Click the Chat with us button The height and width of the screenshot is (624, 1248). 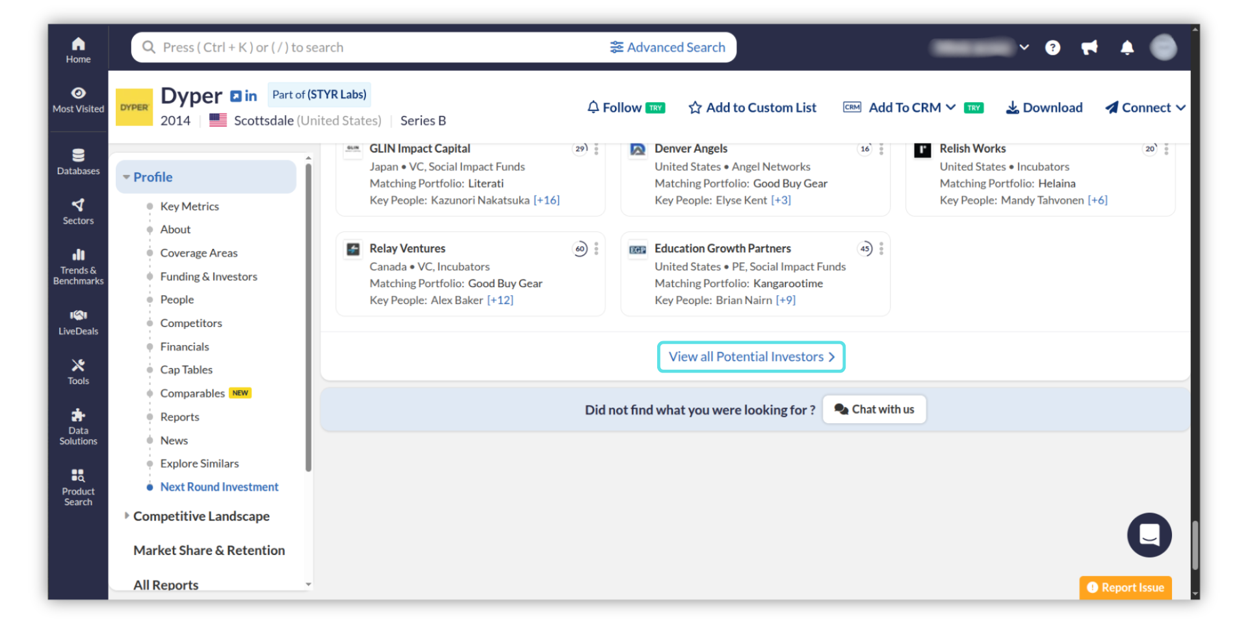pyautogui.click(x=874, y=409)
